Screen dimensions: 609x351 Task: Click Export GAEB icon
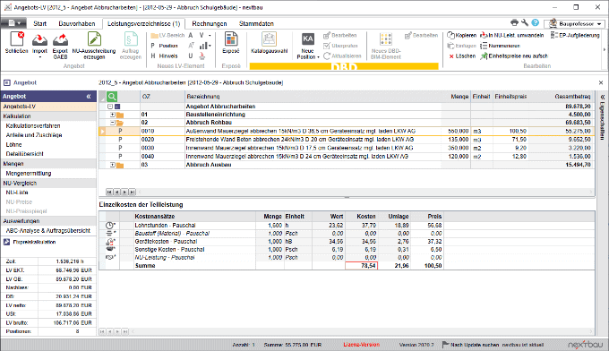(x=60, y=40)
